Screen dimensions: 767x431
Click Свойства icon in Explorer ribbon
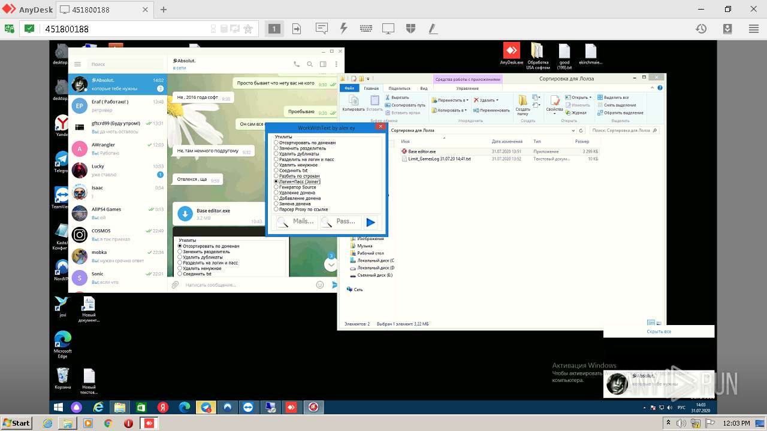point(554,103)
